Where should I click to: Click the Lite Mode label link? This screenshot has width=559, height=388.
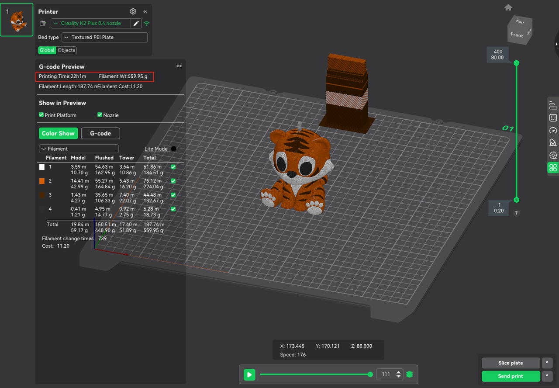pos(156,149)
